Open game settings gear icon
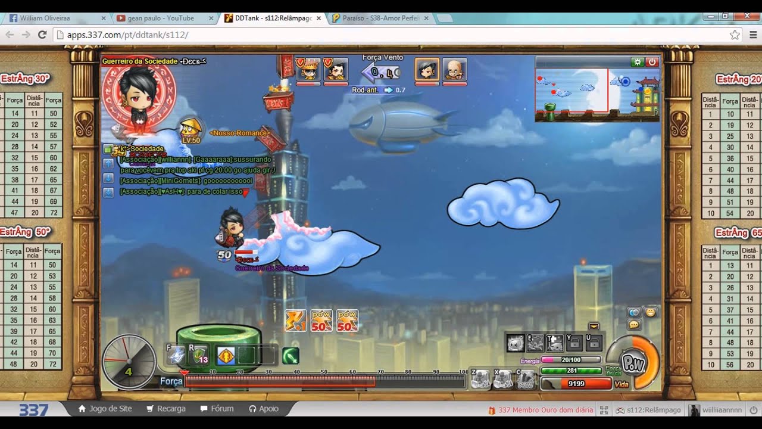The width and height of the screenshot is (762, 429). click(638, 62)
